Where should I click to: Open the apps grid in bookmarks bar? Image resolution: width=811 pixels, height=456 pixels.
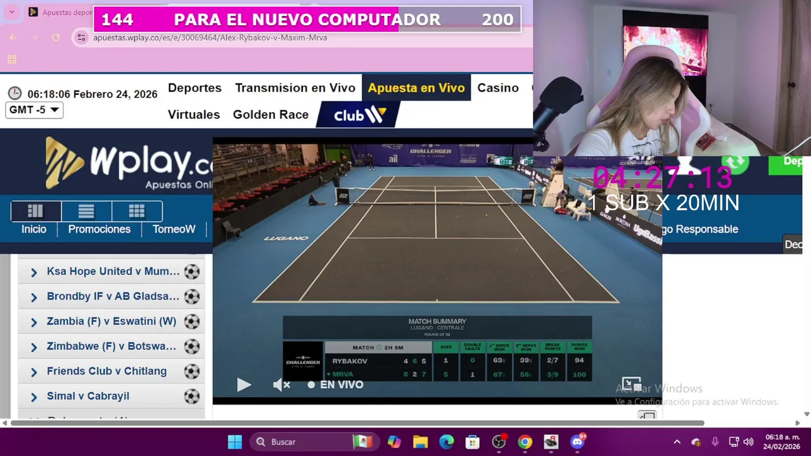tap(11, 60)
